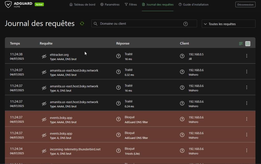This screenshot has height=164, width=261.
Task: Show response details for the events.bsky.app AAAA request
Action: (x=118, y=119)
